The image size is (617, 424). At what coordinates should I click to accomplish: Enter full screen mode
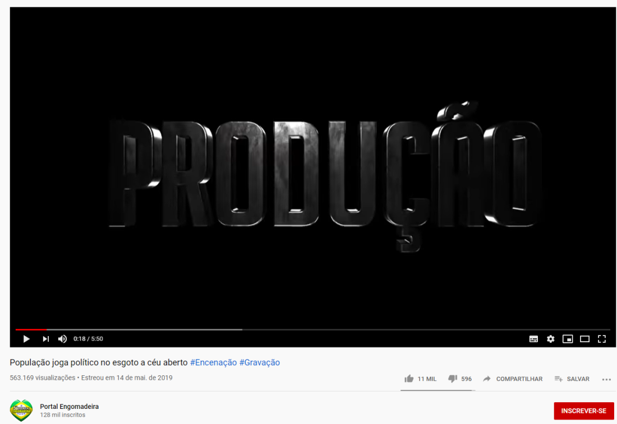pos(602,339)
